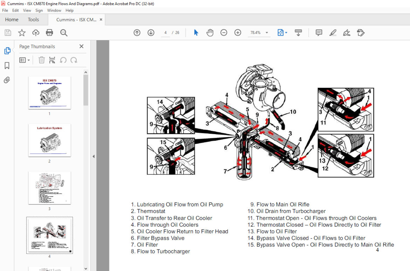Click thumbnails scrollbar down arrow
The width and height of the screenshot is (410, 271).
pos(86,269)
